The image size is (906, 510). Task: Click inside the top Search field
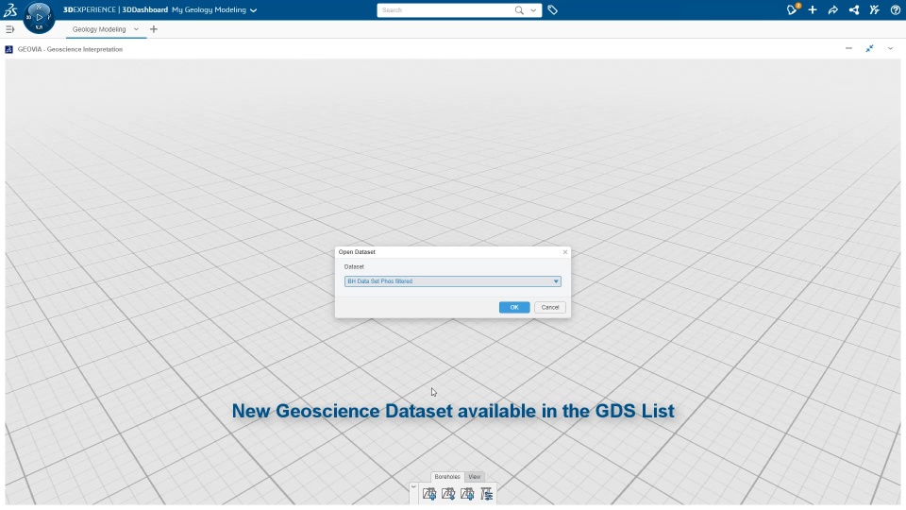coord(445,10)
